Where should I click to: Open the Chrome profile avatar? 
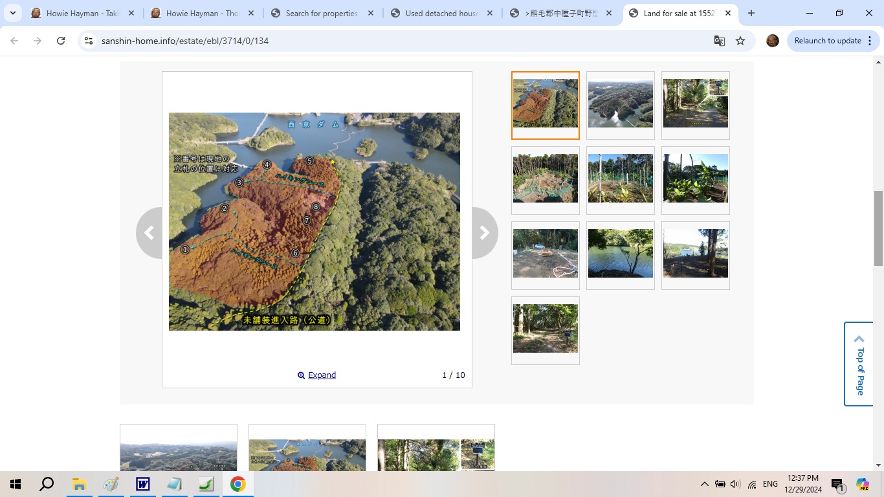(x=772, y=41)
